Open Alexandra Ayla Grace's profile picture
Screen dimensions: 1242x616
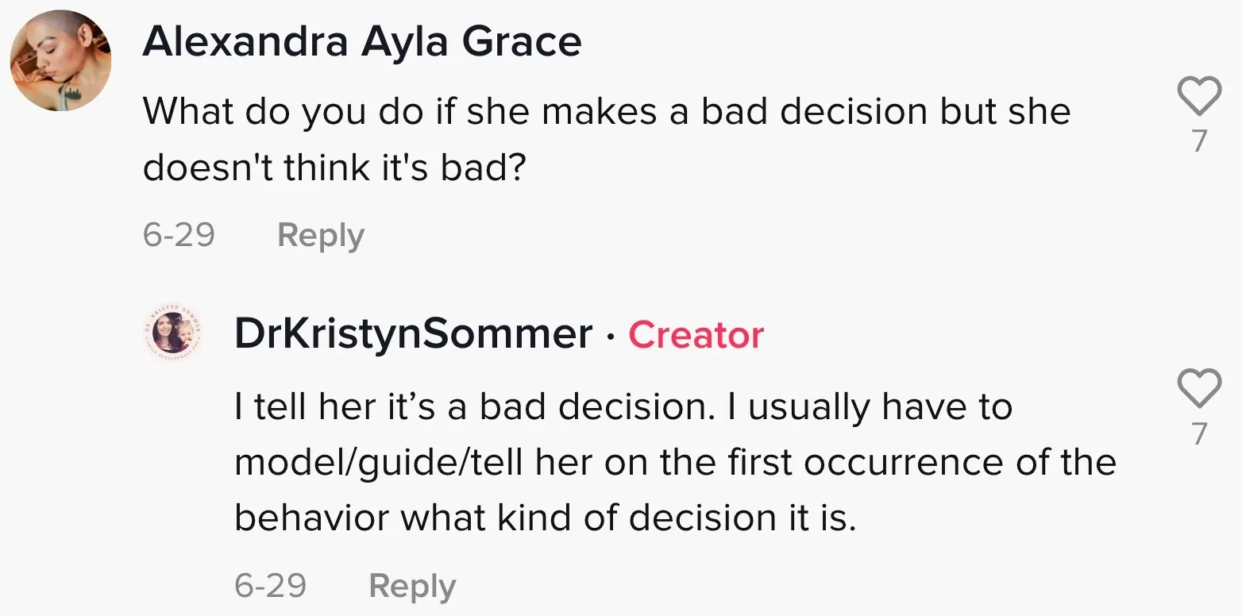click(60, 60)
